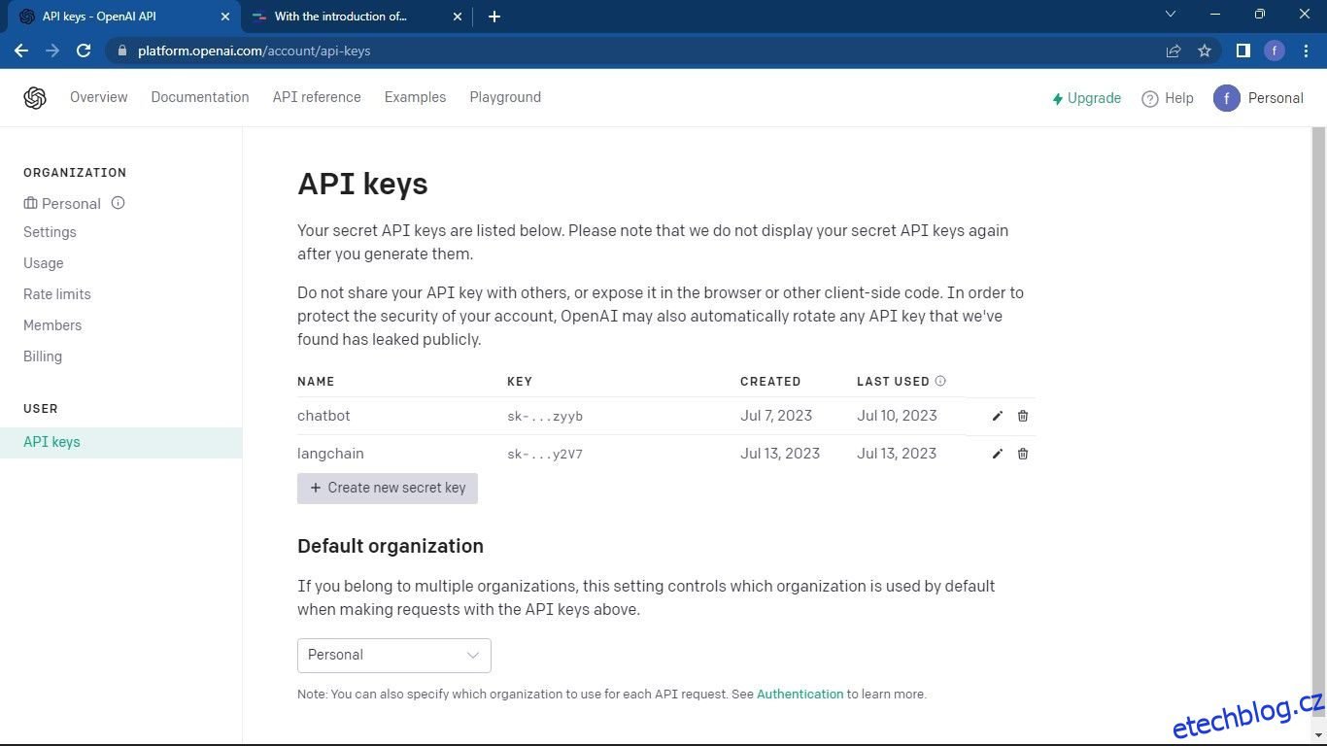Go back in browser
The width and height of the screenshot is (1327, 746).
coord(21,51)
